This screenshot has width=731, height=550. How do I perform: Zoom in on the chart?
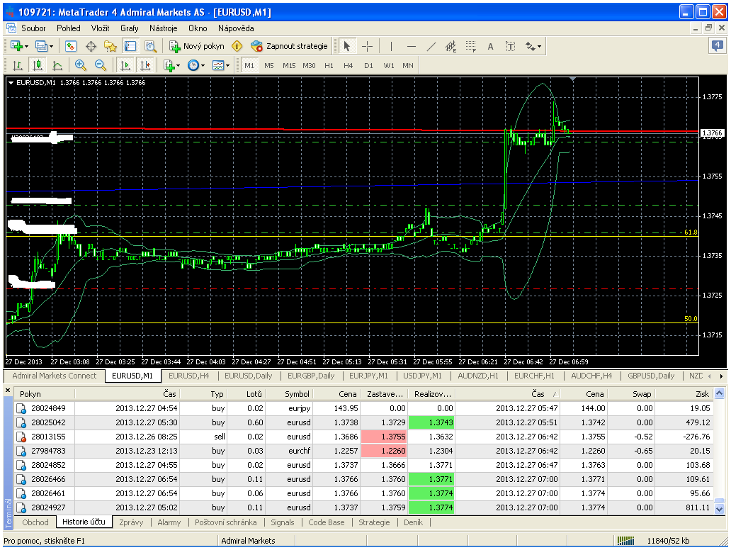coord(80,65)
